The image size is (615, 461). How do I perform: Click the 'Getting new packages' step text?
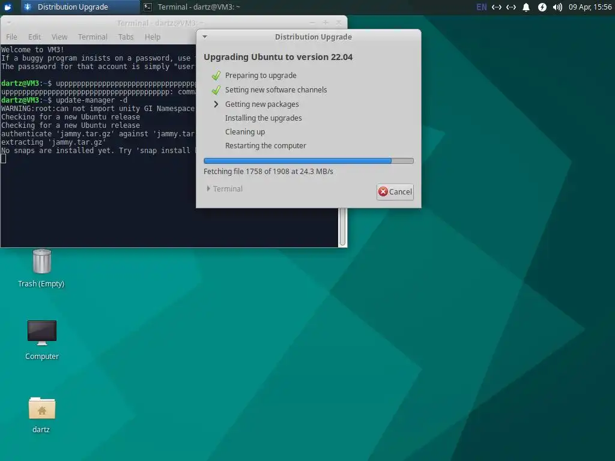pos(262,104)
